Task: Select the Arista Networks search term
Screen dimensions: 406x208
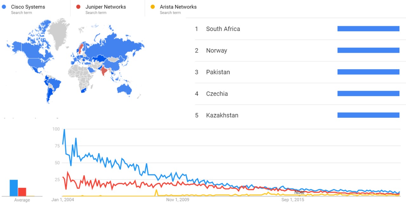Action: point(178,7)
